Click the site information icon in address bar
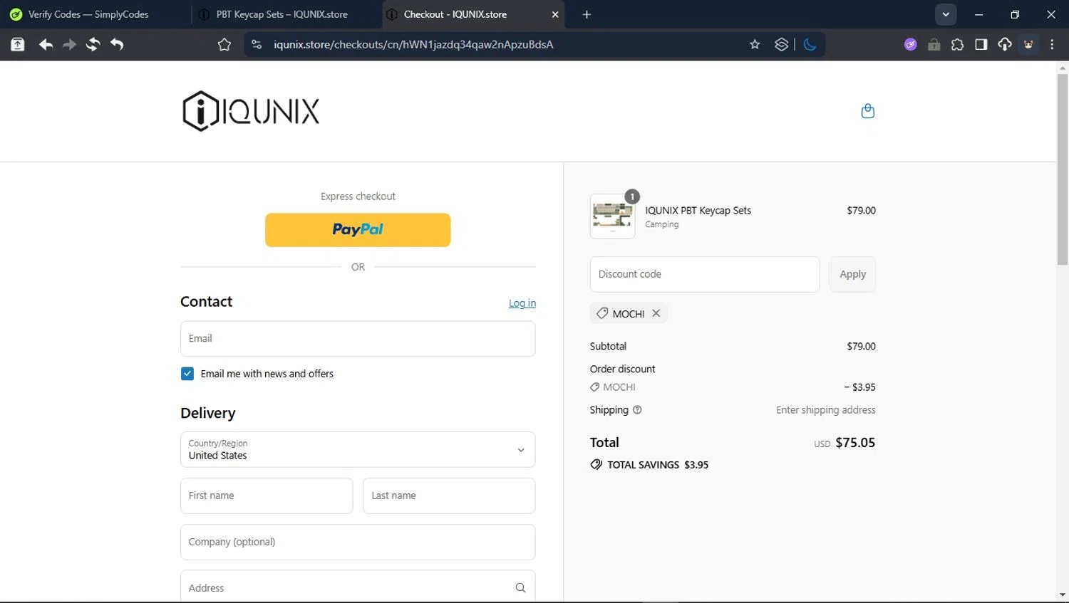 (x=257, y=44)
